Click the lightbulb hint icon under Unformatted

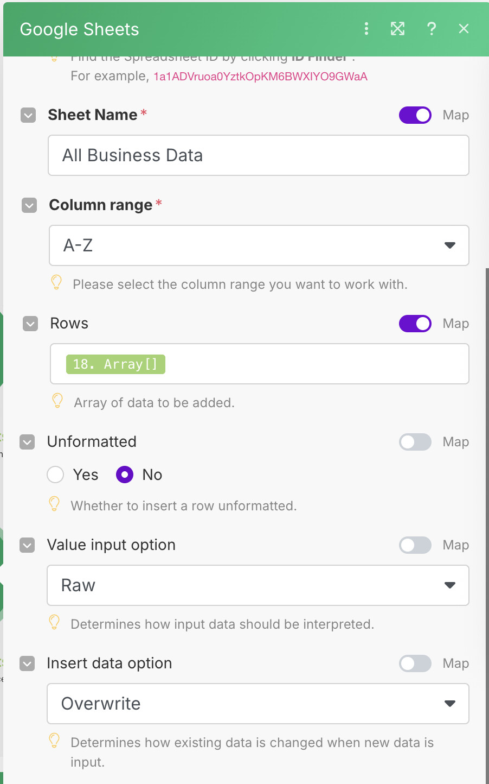pyautogui.click(x=54, y=504)
